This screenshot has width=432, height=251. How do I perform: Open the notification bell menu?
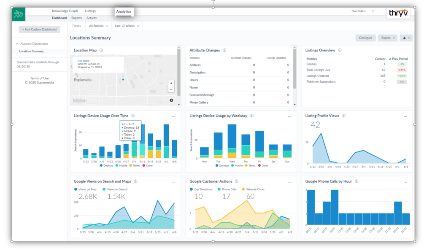(406, 38)
